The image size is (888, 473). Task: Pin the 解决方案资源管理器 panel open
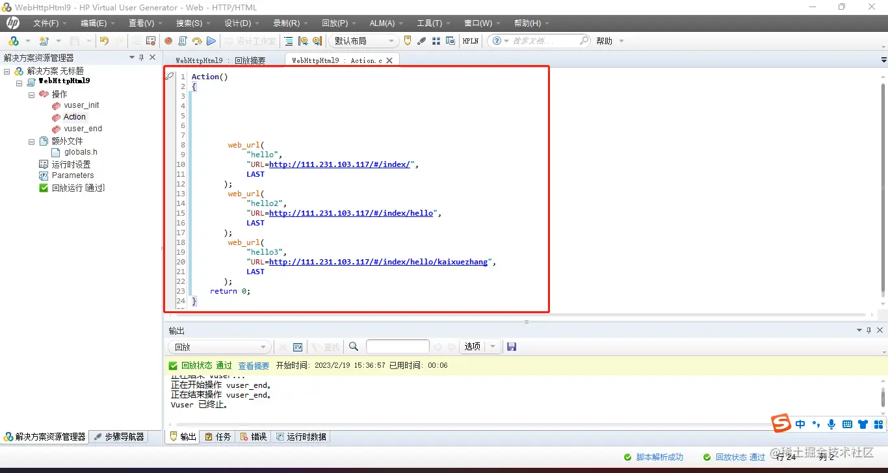point(141,57)
